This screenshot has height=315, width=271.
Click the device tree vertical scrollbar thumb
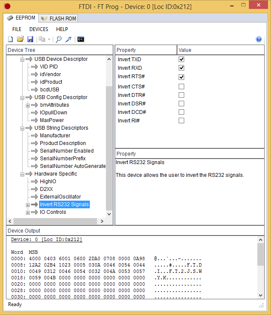(109, 148)
